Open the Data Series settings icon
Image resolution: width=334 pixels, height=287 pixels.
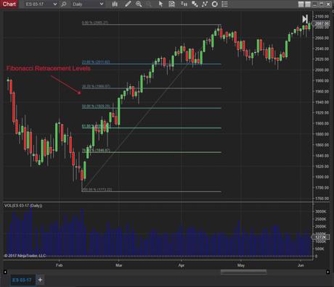184,4
